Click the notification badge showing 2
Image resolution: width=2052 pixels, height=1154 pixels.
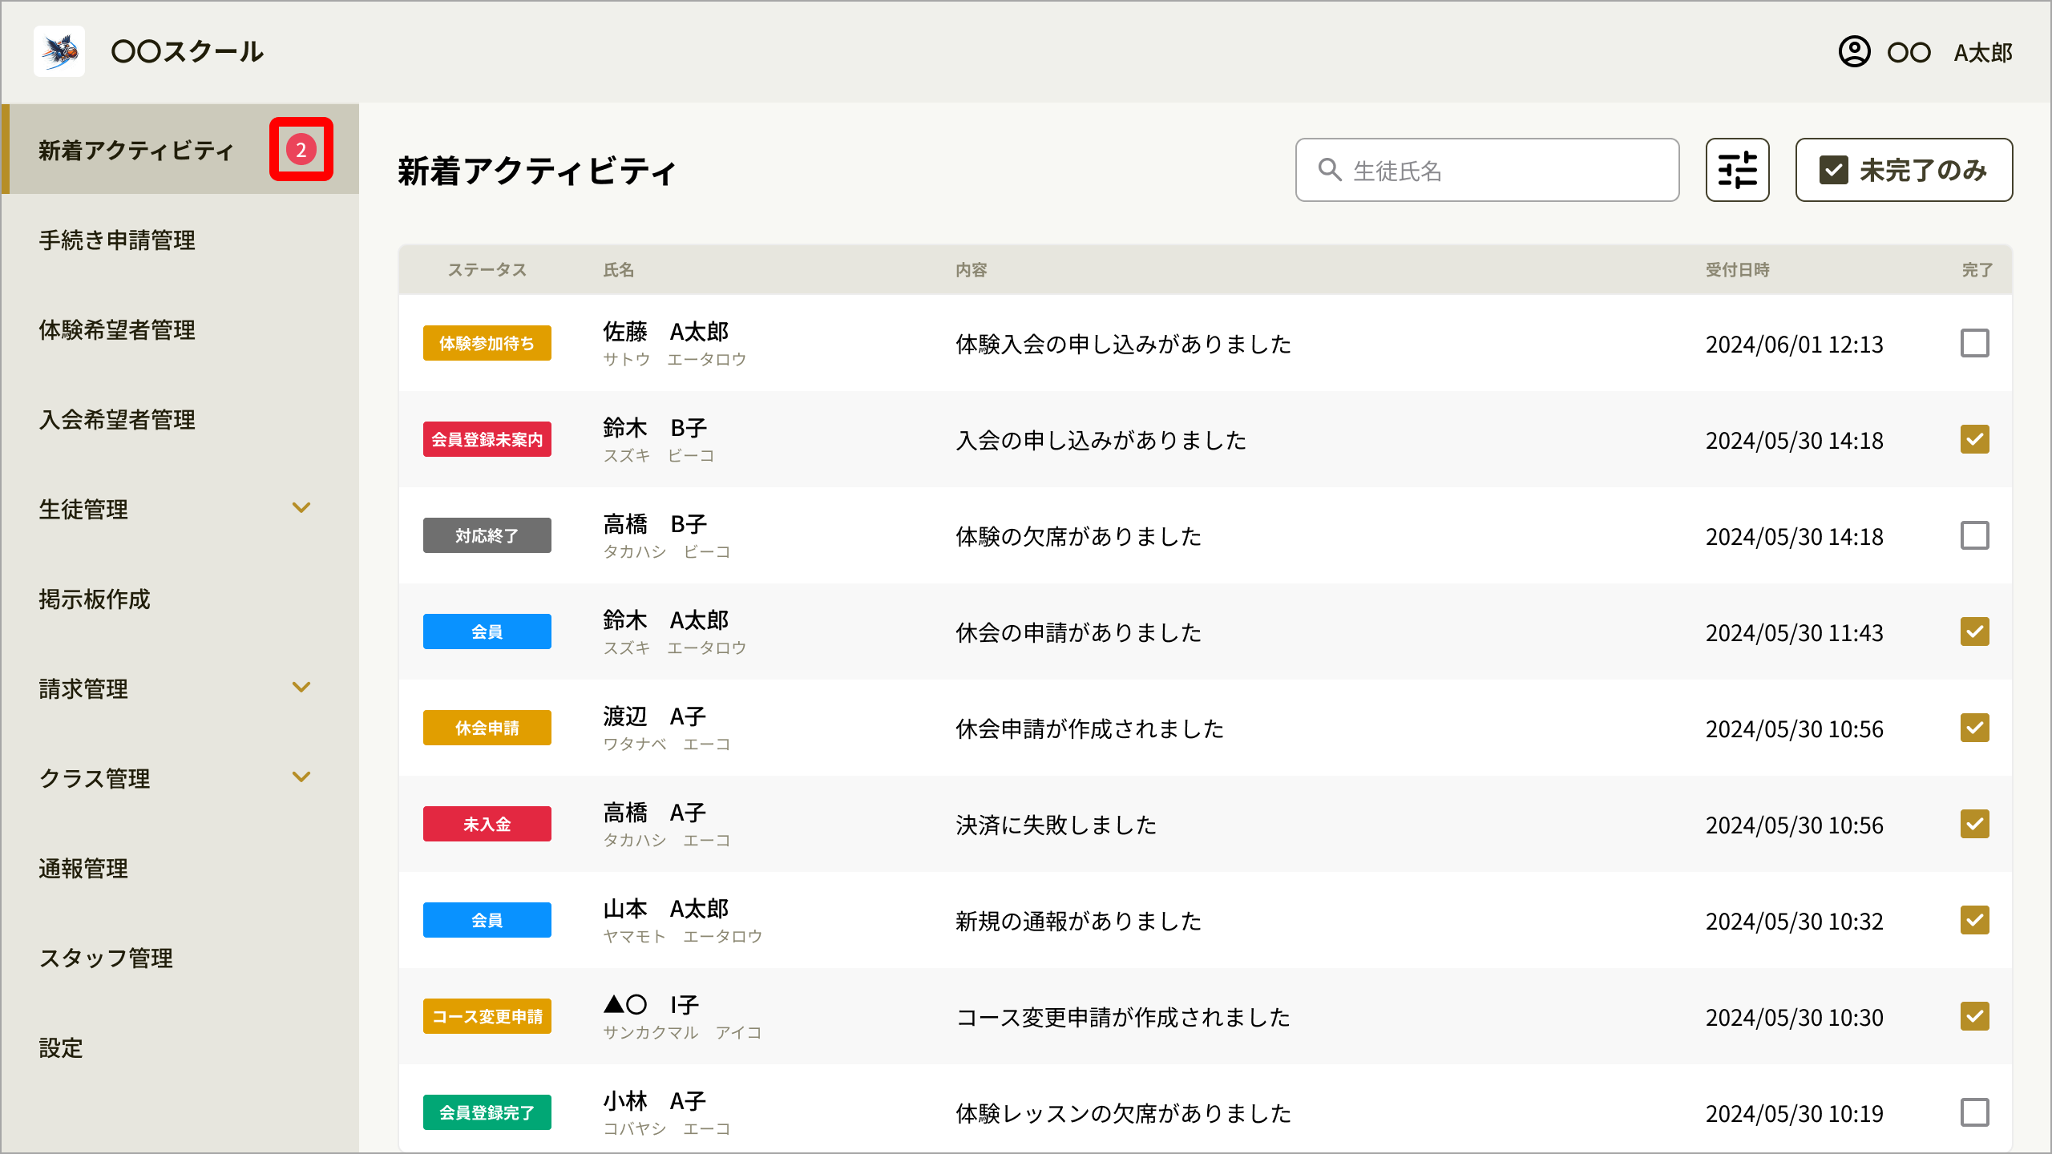pyautogui.click(x=301, y=149)
